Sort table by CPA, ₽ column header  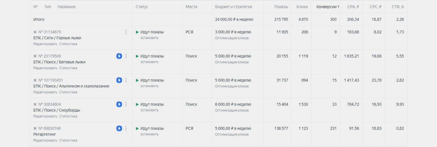(x=353, y=7)
